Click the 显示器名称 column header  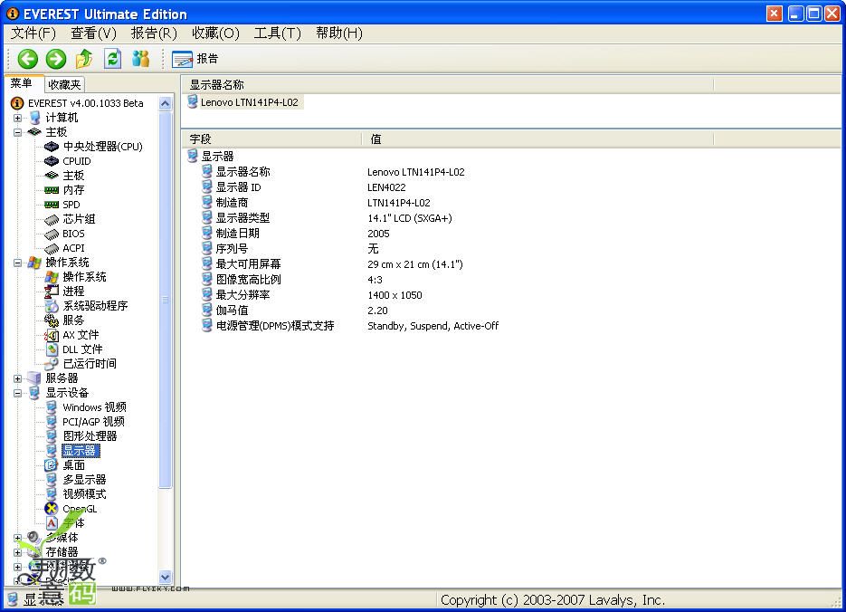pos(447,85)
